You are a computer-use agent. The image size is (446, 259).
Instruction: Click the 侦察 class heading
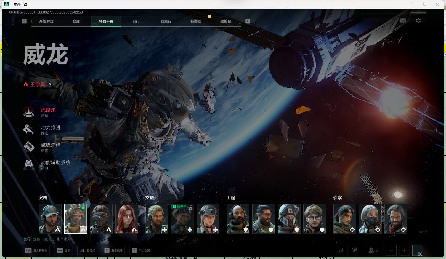tap(338, 197)
